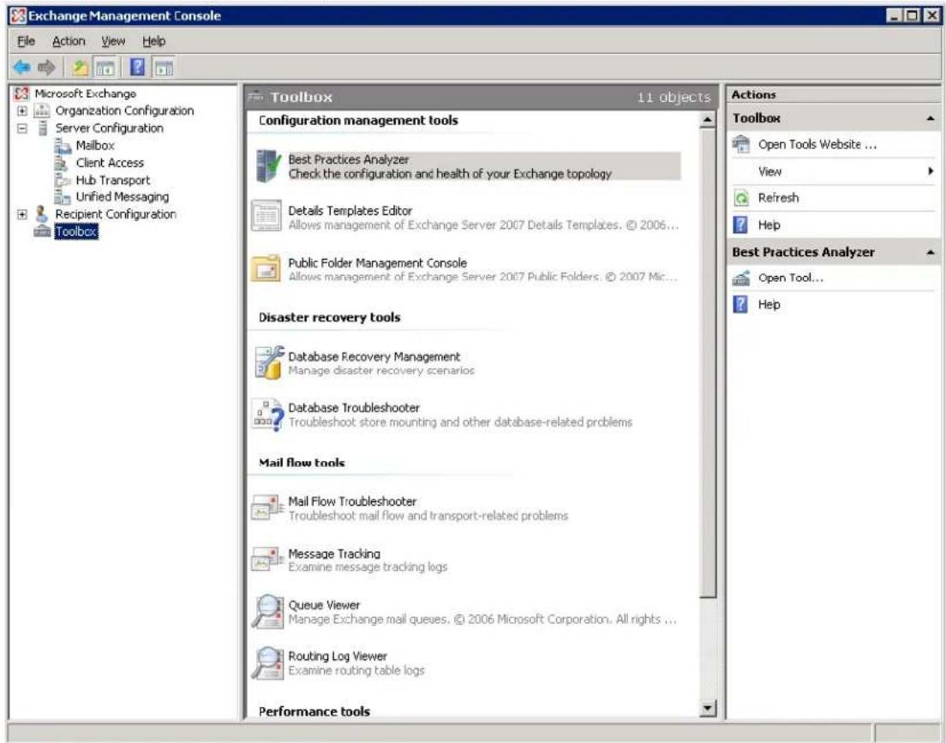This screenshot has width=946, height=743.
Task: Select Routing Log Viewer entry text
Action: point(338,656)
